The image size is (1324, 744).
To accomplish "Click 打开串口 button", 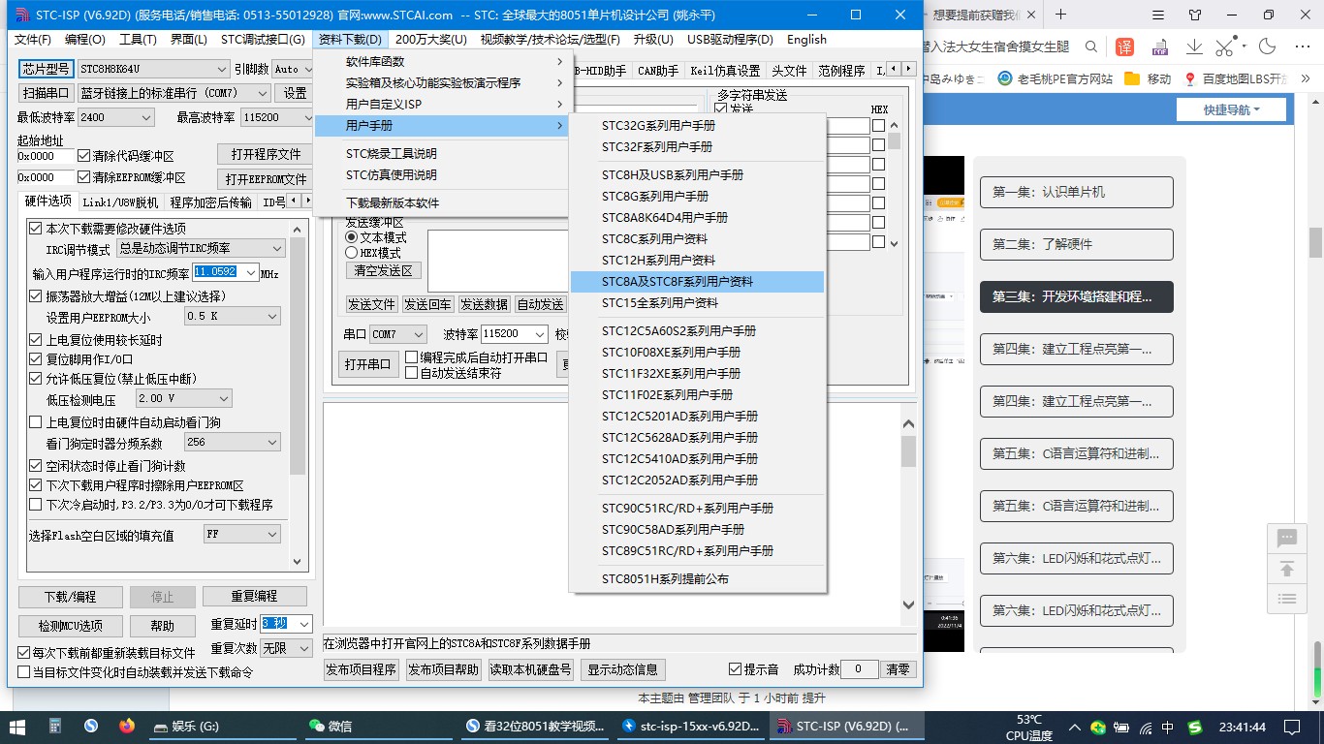I will 367,364.
